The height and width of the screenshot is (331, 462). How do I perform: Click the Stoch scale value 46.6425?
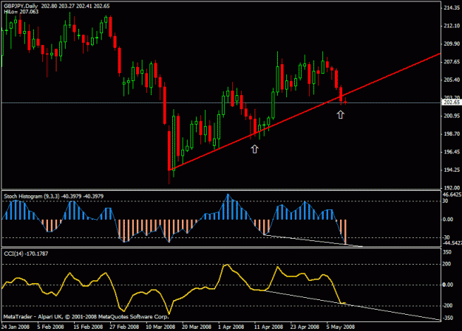452,195
